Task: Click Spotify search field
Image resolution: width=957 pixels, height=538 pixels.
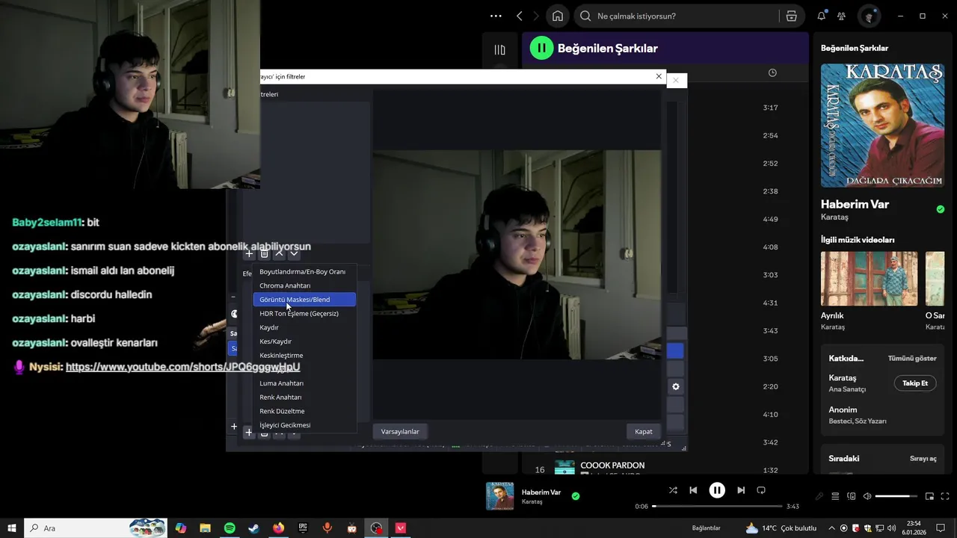Action: [677, 16]
